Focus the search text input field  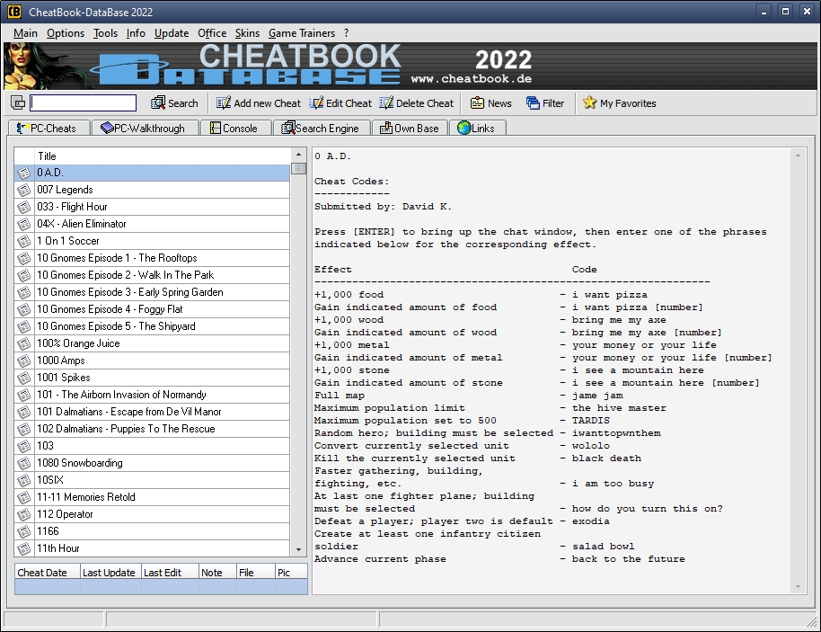(84, 102)
